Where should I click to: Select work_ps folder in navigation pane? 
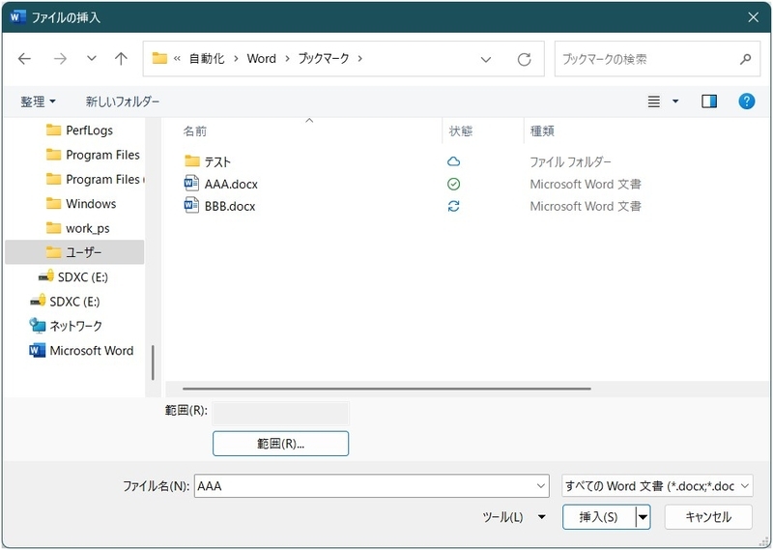(x=78, y=228)
